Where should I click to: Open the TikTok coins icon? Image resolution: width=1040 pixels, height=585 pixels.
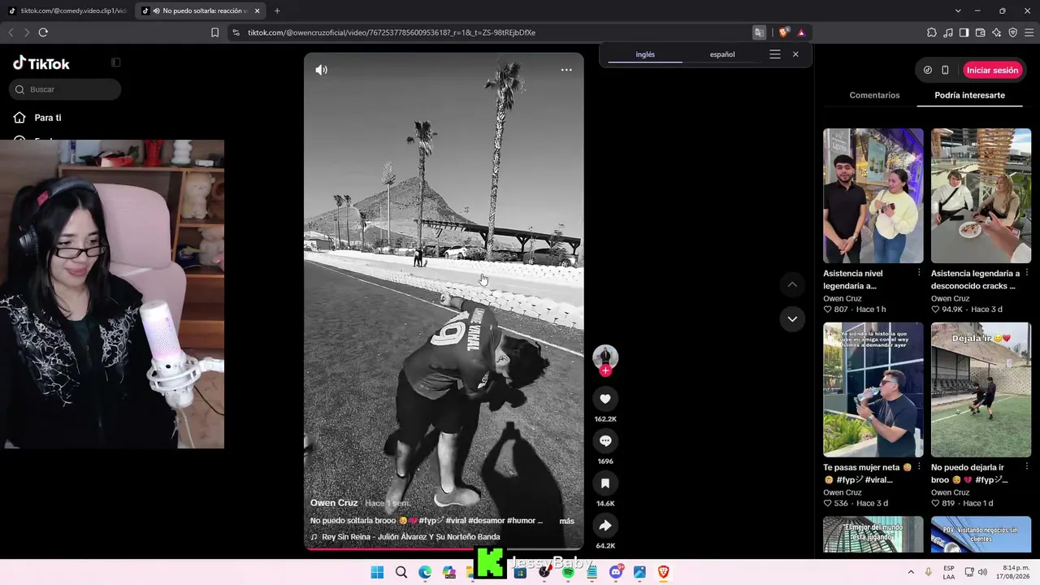[x=928, y=70]
